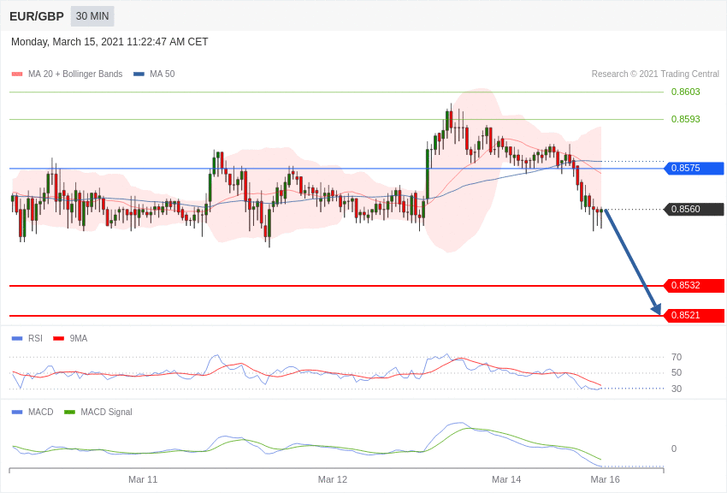This screenshot has height=493, width=727.
Task: Click the 0.8593 resistance level label
Action: [685, 119]
